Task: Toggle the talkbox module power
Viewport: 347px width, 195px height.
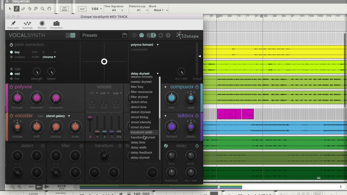Action: pos(197,116)
